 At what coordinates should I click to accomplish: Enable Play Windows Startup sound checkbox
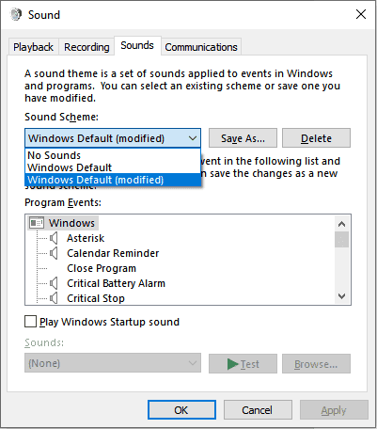click(x=30, y=322)
